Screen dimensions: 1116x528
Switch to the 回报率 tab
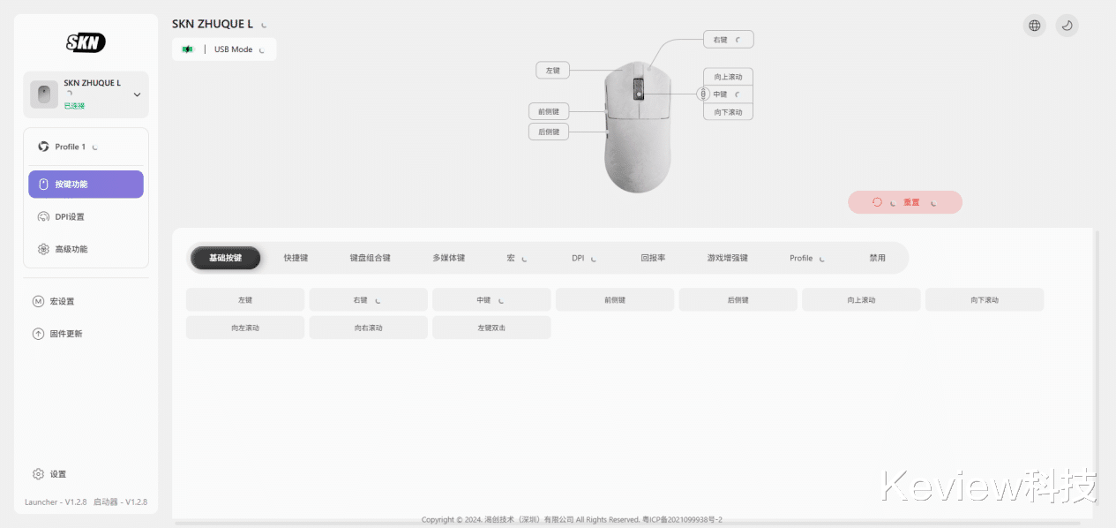point(653,258)
